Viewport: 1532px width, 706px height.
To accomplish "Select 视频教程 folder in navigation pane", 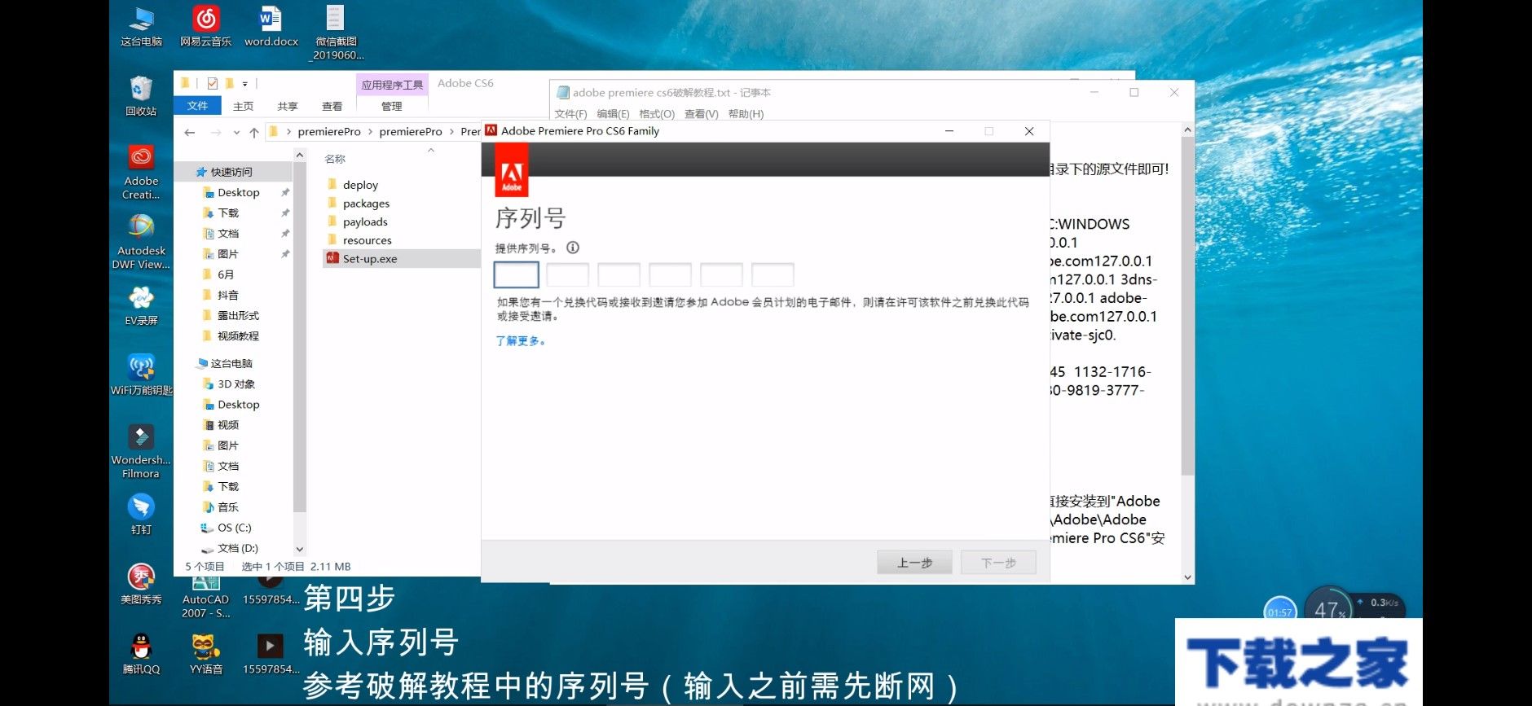I will coord(237,335).
